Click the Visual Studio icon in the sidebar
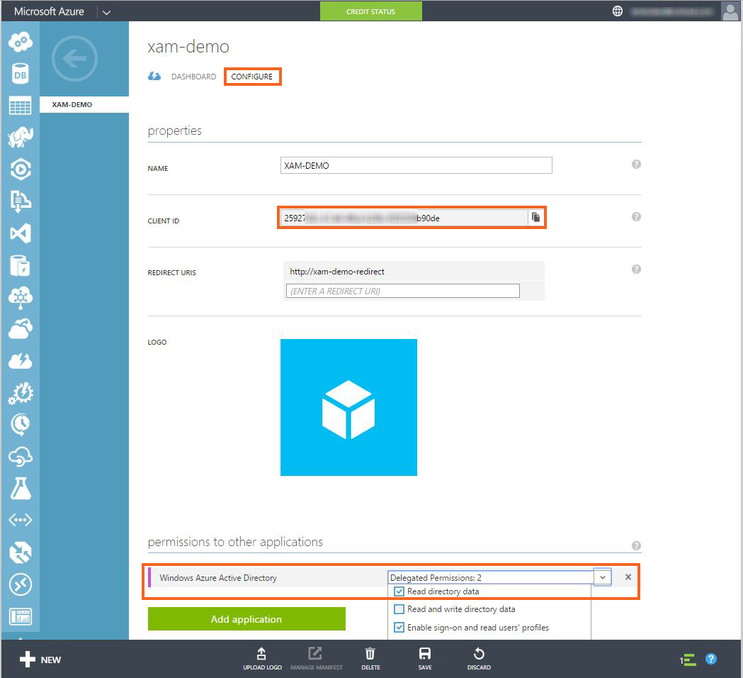 20,233
